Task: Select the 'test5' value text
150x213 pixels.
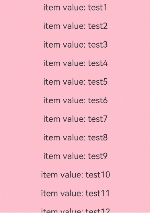Action: [98, 82]
